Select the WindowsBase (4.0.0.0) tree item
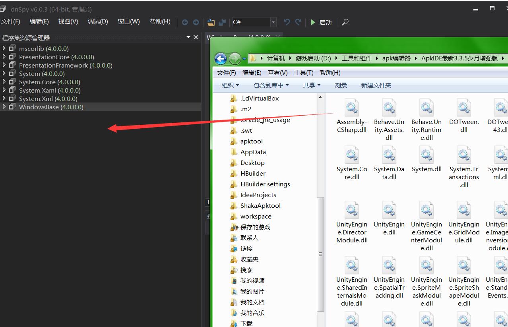The image size is (508, 327). (x=51, y=107)
